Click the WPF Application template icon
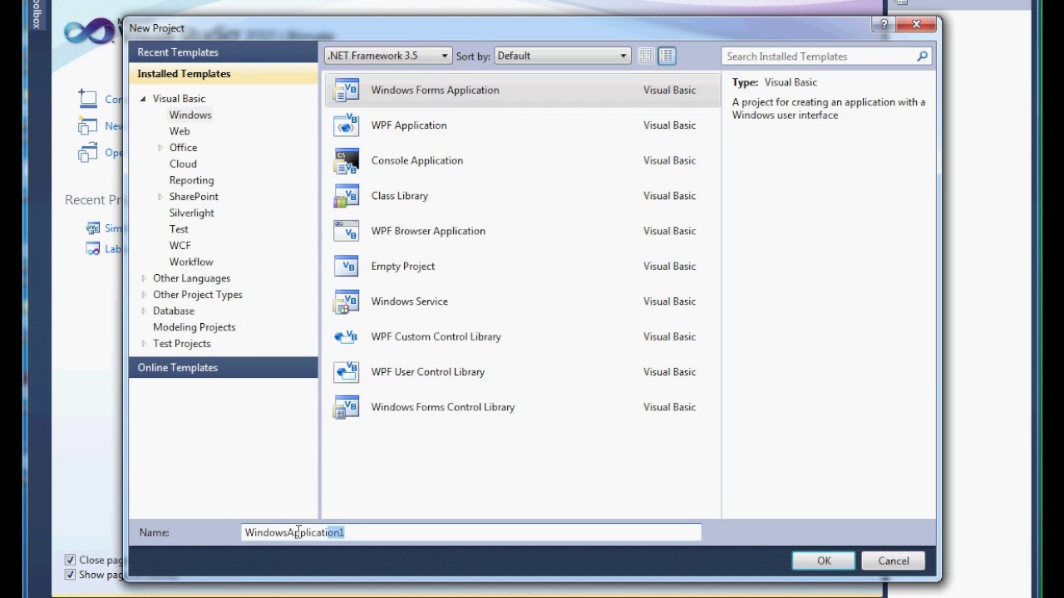Image resolution: width=1064 pixels, height=598 pixels. pos(346,125)
